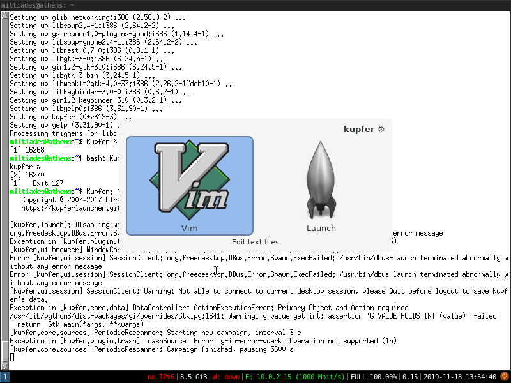Click line 'Setting up libgtk-3-0:i386 (3.24.5-1)'
Image resolution: width=511 pixels, height=383 pixels.
(x=88, y=59)
